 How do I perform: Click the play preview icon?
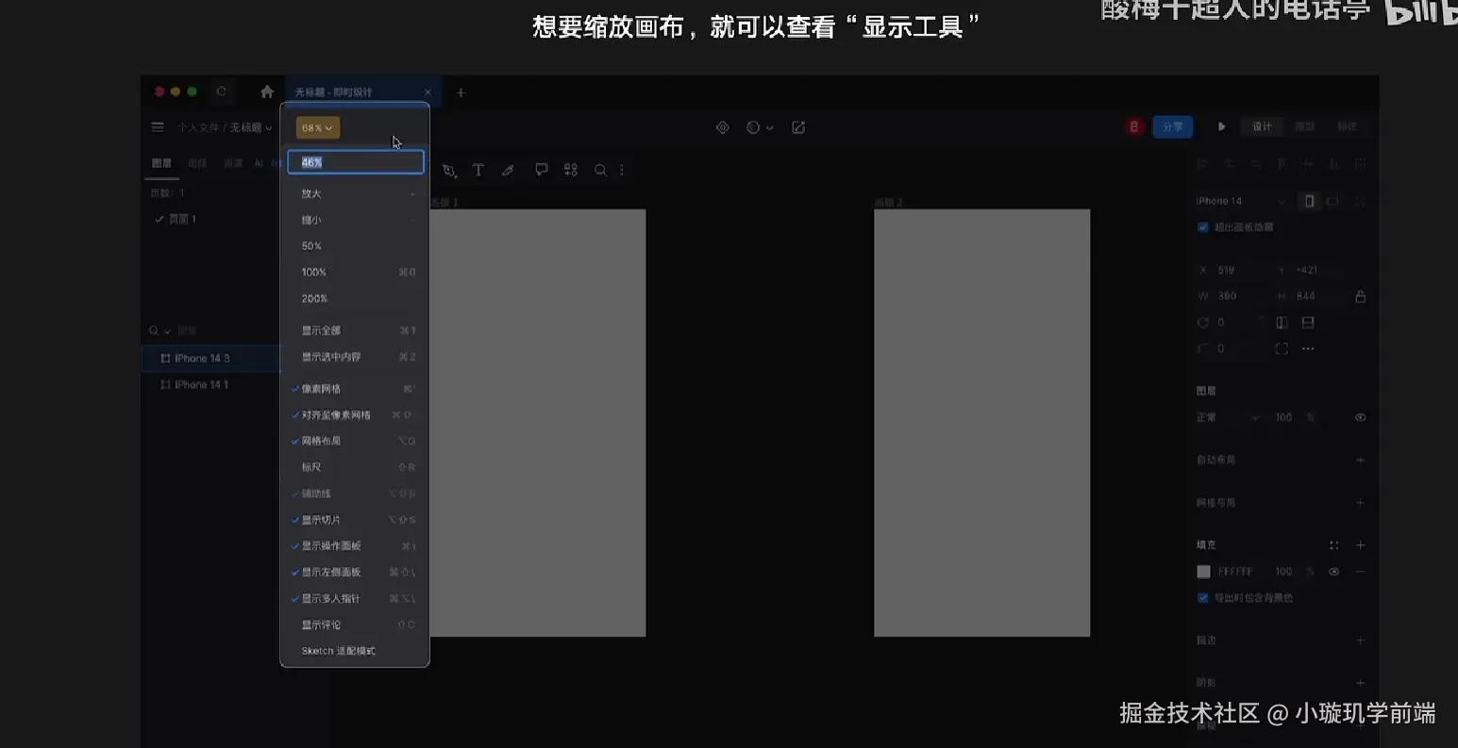1222,126
